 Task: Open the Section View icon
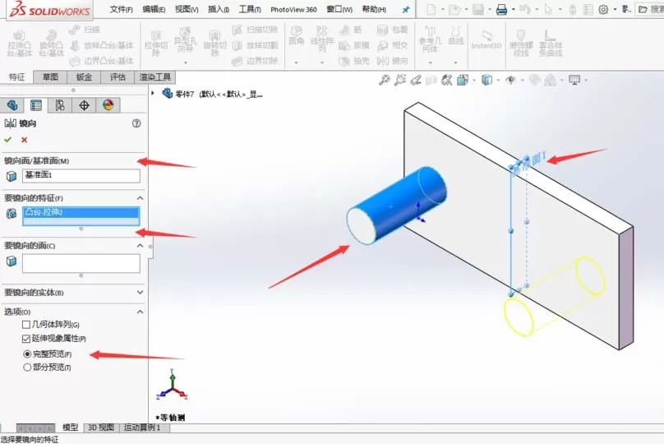[x=431, y=80]
